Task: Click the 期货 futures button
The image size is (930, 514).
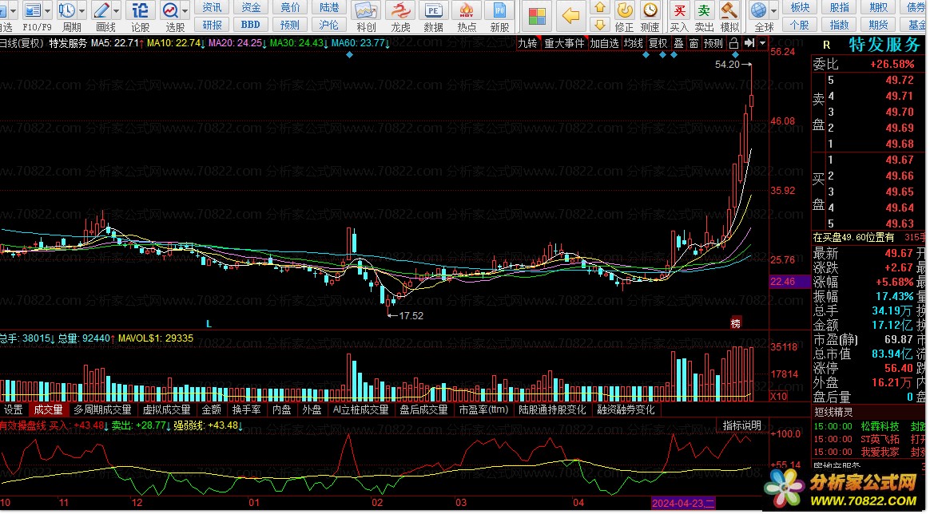Action: pyautogui.click(x=878, y=25)
